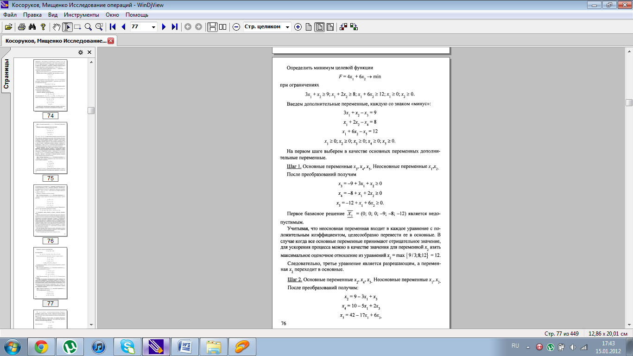Toggle the fit page zoom icon

(x=320, y=27)
